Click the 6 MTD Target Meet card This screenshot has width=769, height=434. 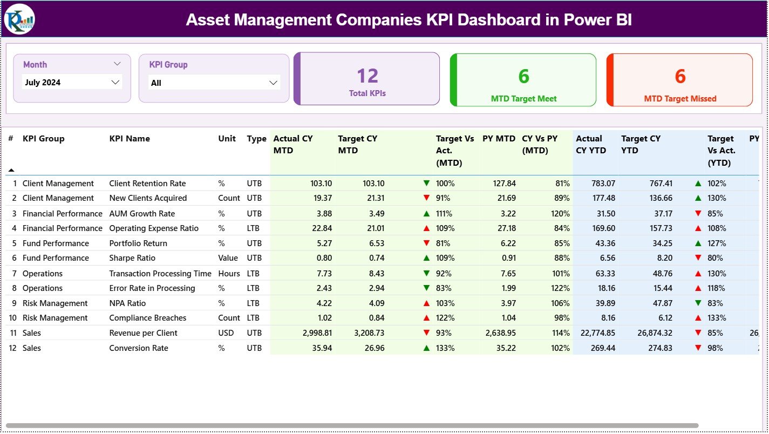[522, 80]
